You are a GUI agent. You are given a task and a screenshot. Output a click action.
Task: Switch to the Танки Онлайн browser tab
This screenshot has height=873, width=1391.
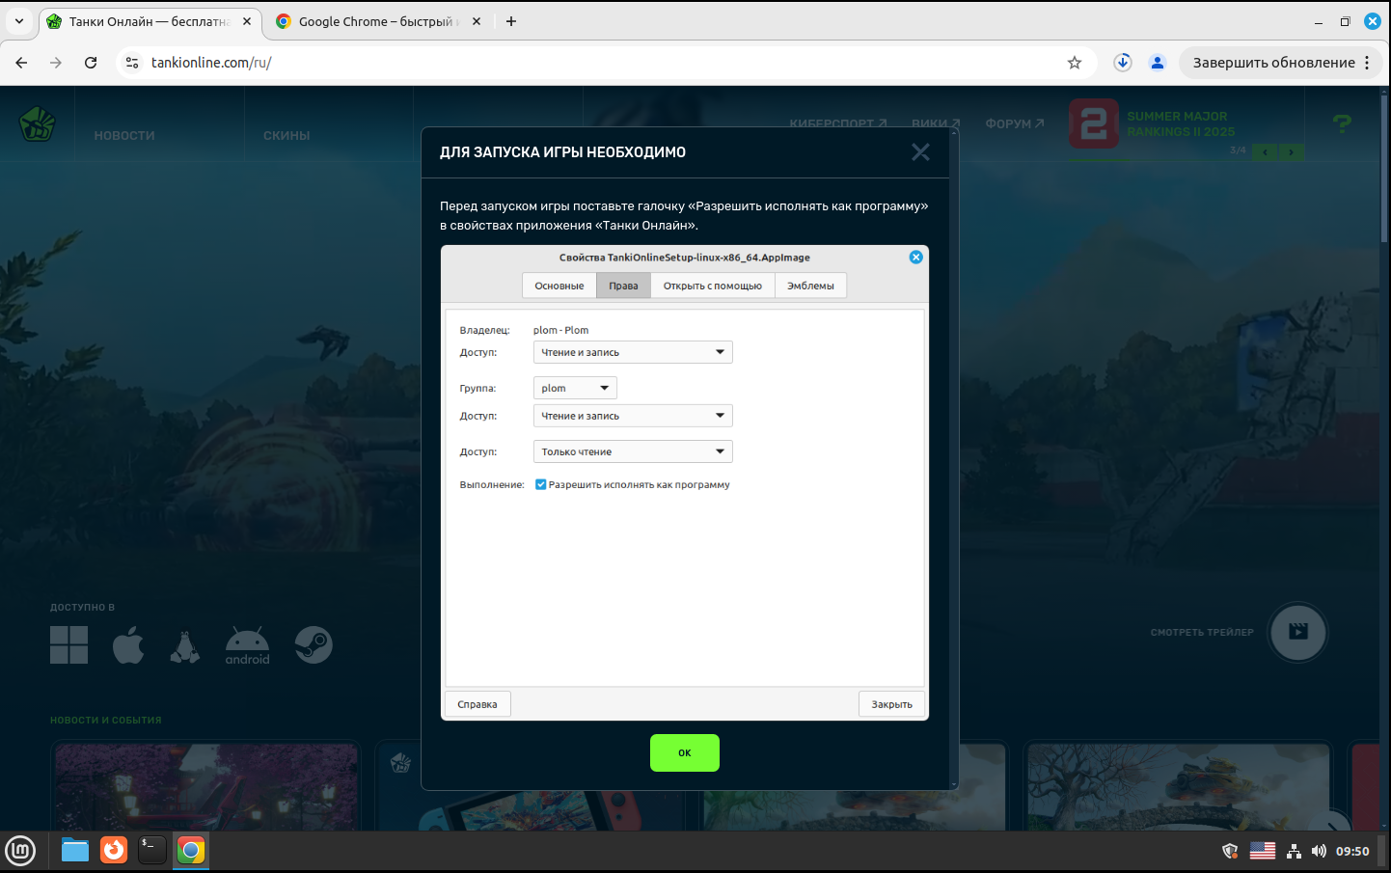tap(150, 21)
